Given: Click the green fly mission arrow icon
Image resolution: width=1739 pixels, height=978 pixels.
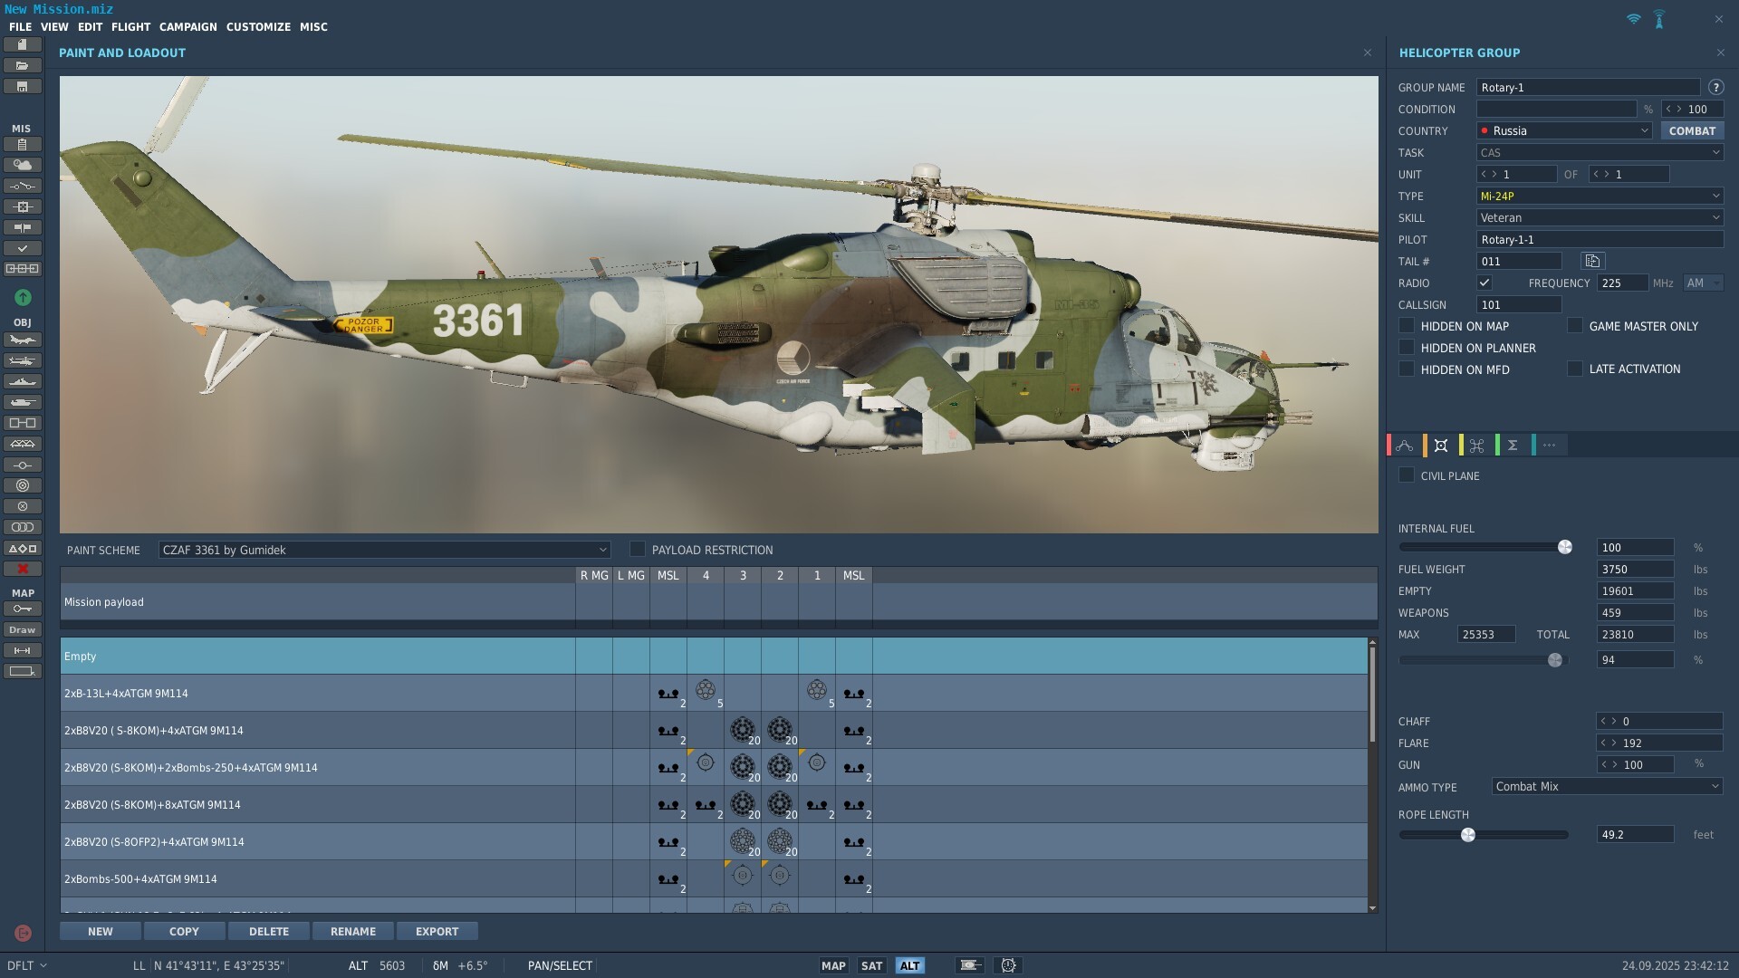Looking at the screenshot, I should pos(23,297).
